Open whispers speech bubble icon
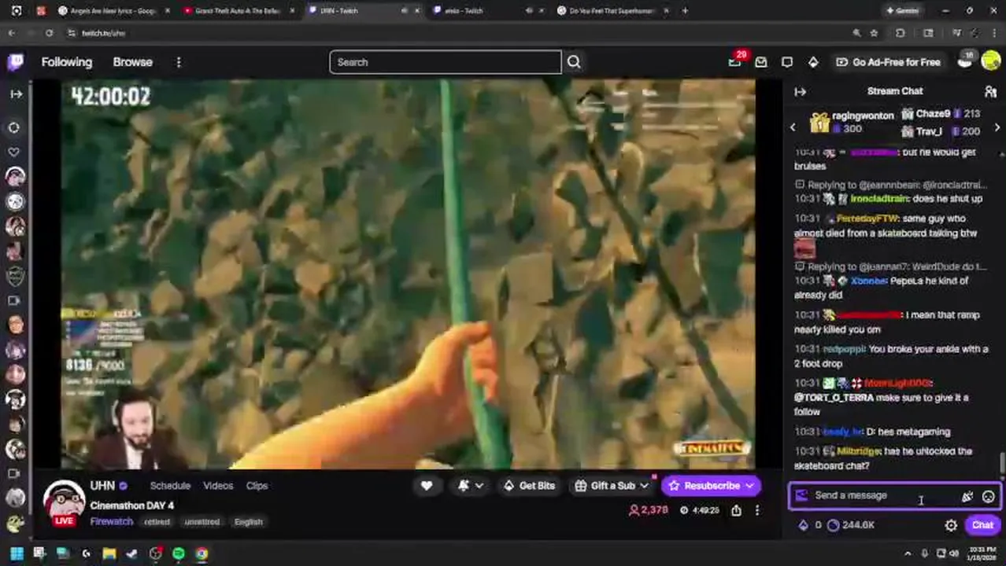This screenshot has height=566, width=1006. click(x=787, y=62)
